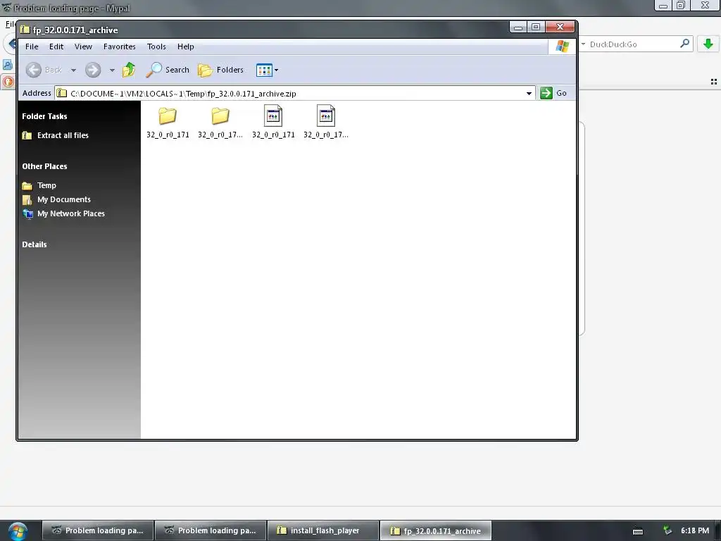Click the Windows Start button
Viewport: 721px width, 541px height.
(18, 531)
